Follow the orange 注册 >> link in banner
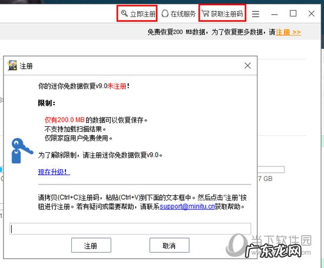 (x=288, y=32)
